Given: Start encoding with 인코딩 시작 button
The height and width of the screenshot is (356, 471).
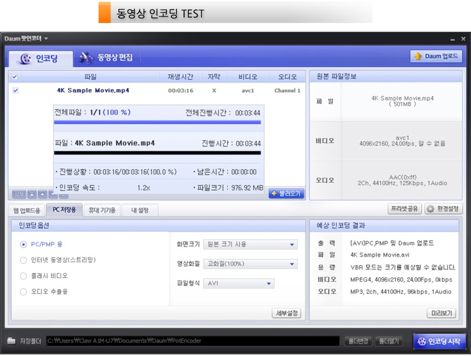Looking at the screenshot, I should point(440,341).
